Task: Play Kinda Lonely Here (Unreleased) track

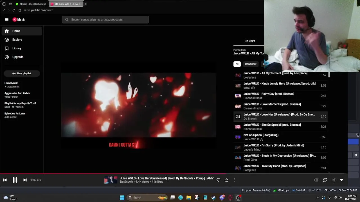Action: coord(280,86)
